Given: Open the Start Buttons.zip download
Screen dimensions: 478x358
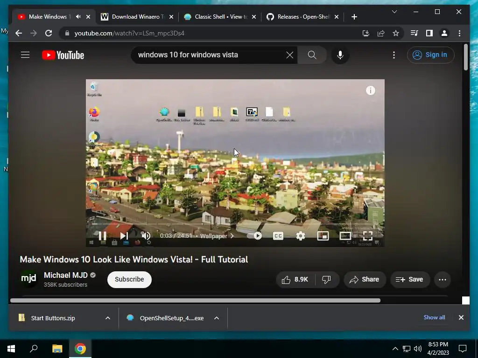Looking at the screenshot, I should point(53,318).
